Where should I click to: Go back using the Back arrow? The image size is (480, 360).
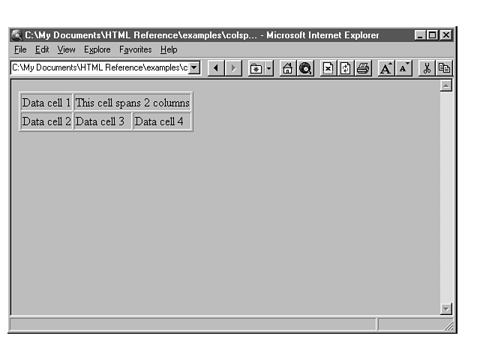click(216, 68)
